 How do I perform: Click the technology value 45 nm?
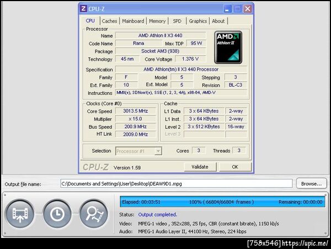pos(127,59)
